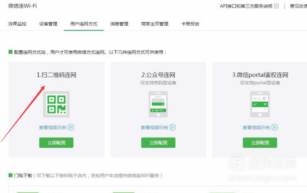Open 查看视频示例 link for 公众号连网
This screenshot has width=307, height=193.
click(154, 127)
